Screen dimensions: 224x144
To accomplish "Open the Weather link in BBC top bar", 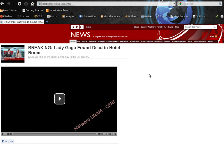I will 151,27.
